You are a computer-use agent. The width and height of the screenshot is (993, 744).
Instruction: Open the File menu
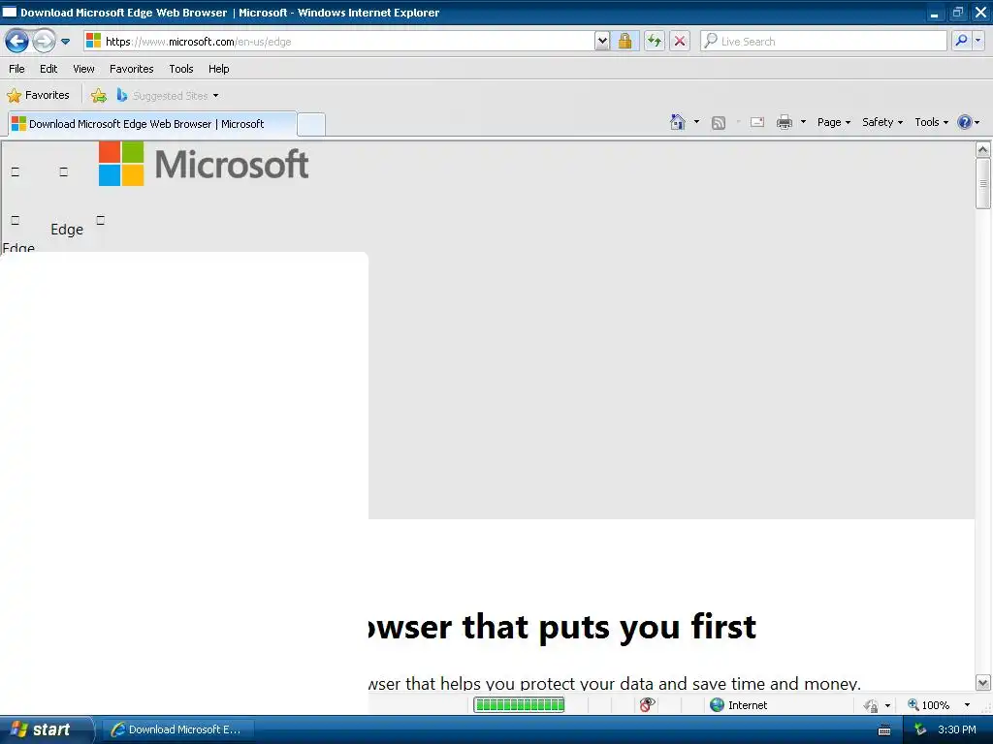click(17, 69)
